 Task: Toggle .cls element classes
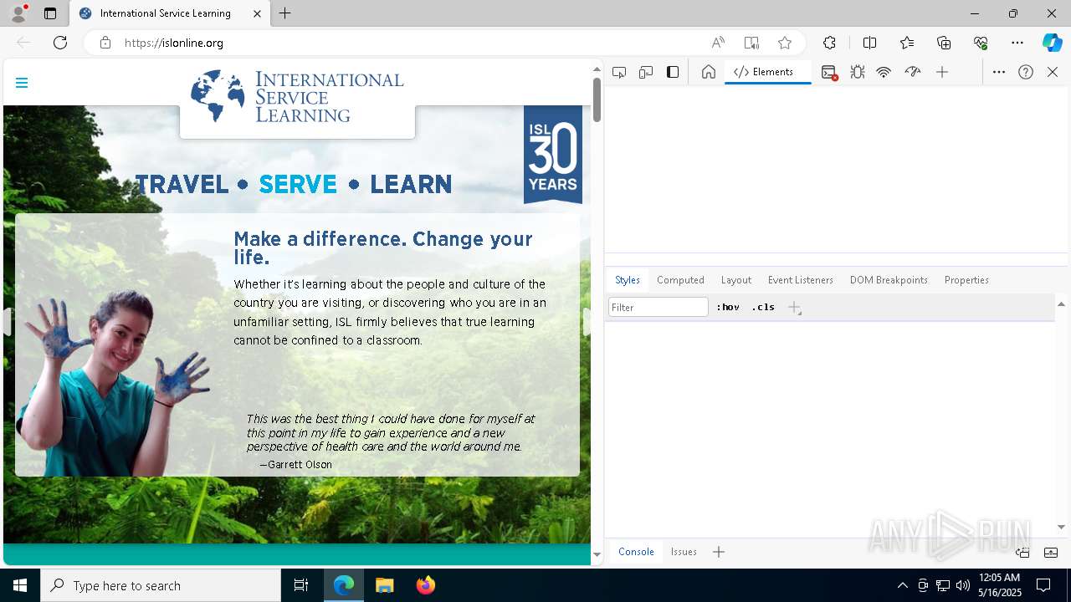763,307
